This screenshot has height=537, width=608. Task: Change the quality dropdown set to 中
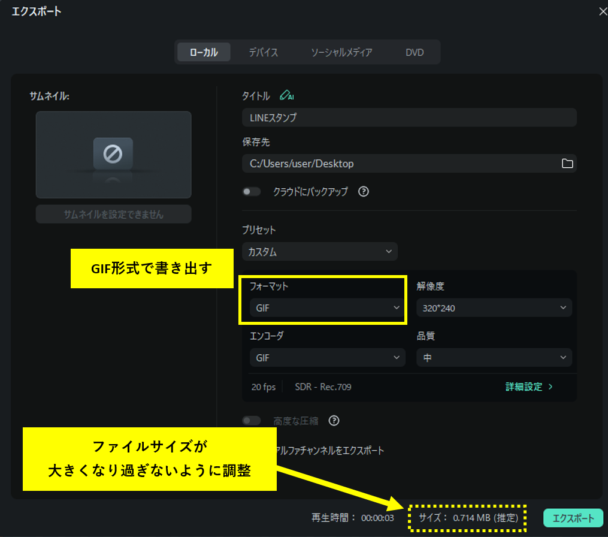pyautogui.click(x=494, y=358)
